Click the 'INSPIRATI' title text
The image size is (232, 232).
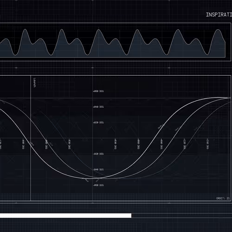click(x=219, y=15)
